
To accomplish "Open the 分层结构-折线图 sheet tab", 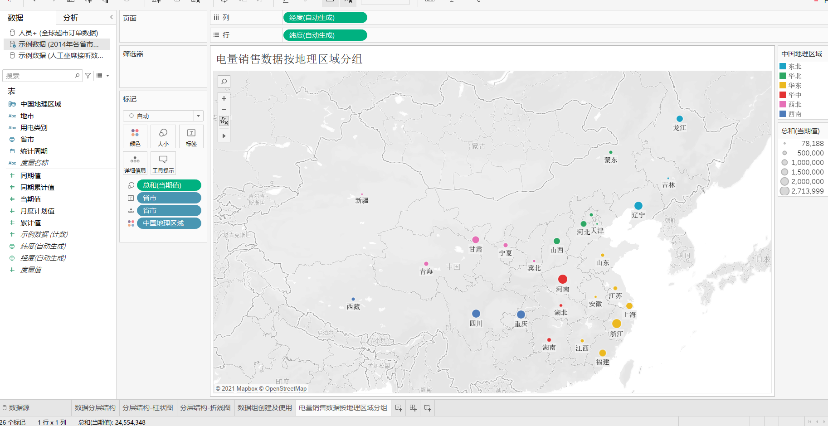I will [x=205, y=408].
